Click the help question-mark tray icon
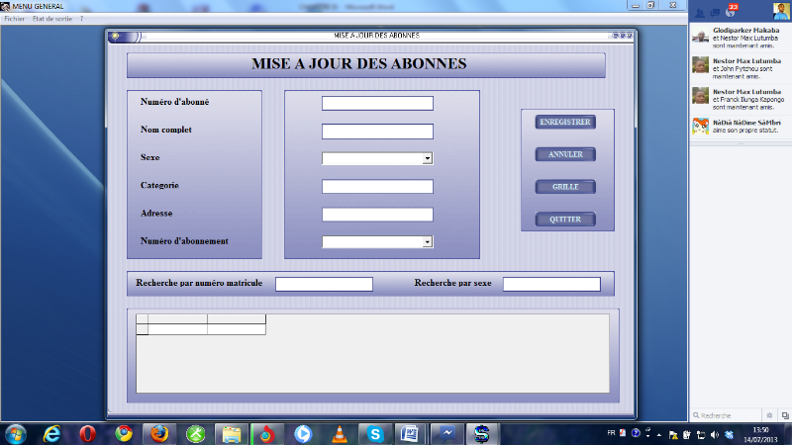The image size is (792, 445). click(x=636, y=433)
